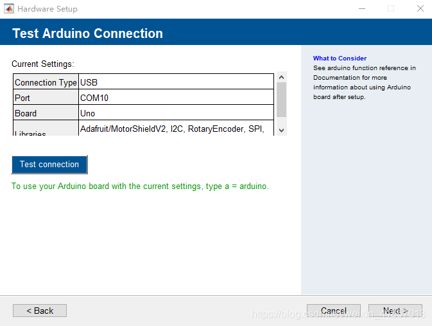
Task: Select the Uno board value cell
Action: 176,113
